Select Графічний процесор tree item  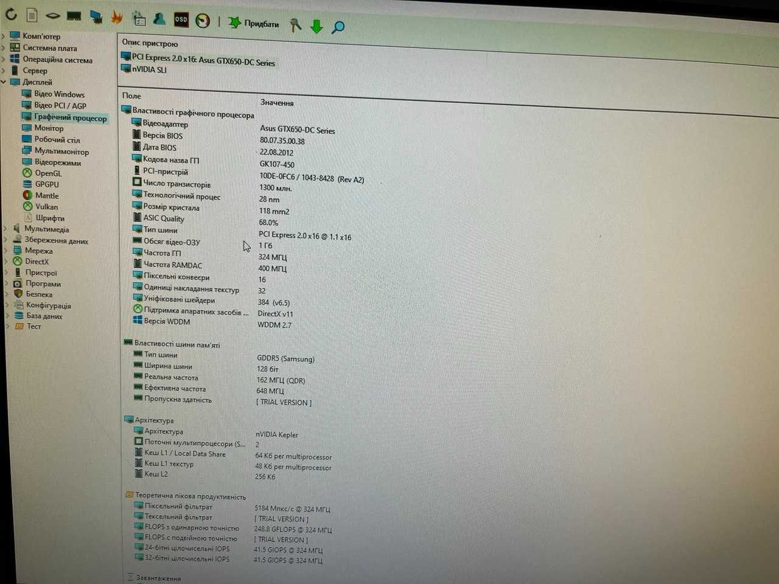pyautogui.click(x=70, y=117)
